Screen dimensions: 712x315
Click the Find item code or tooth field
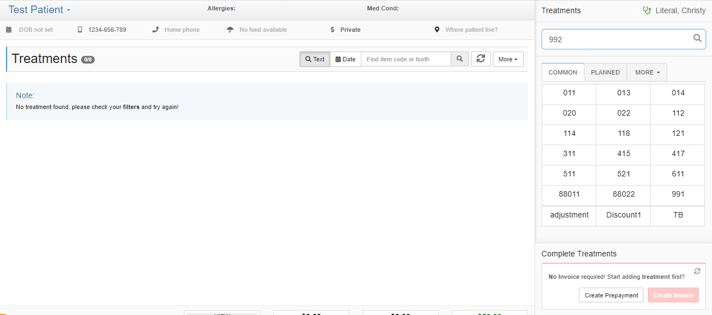(406, 59)
